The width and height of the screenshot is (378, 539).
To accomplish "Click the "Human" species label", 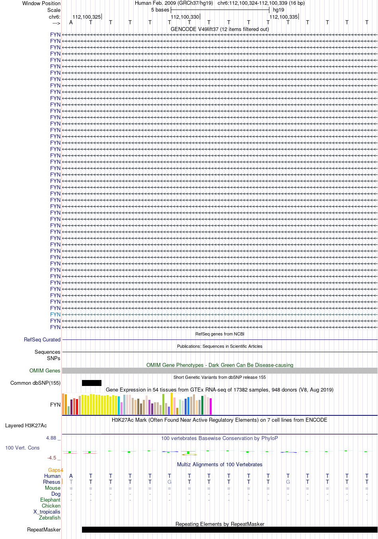I will click(x=53, y=476).
